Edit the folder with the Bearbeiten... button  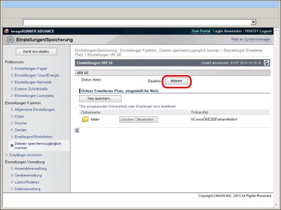point(147,119)
